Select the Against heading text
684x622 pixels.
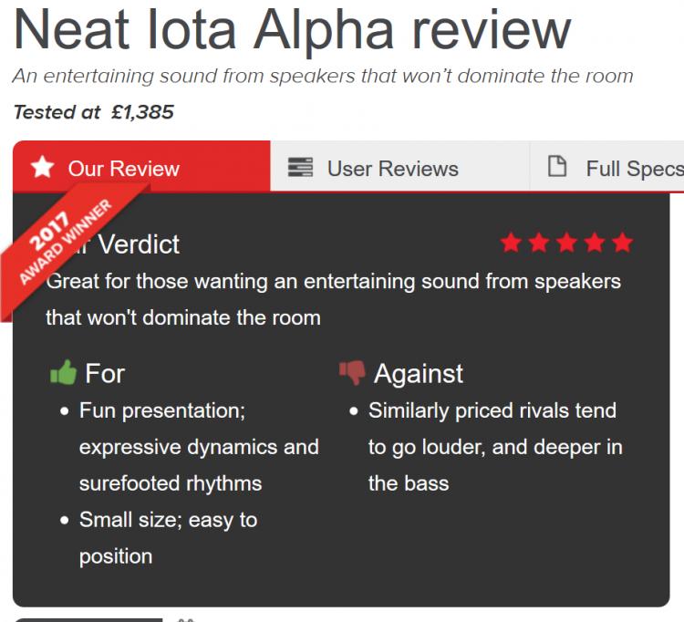tap(419, 373)
